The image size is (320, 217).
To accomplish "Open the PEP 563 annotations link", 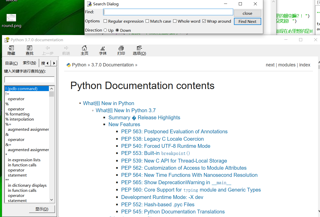I will [174, 132].
